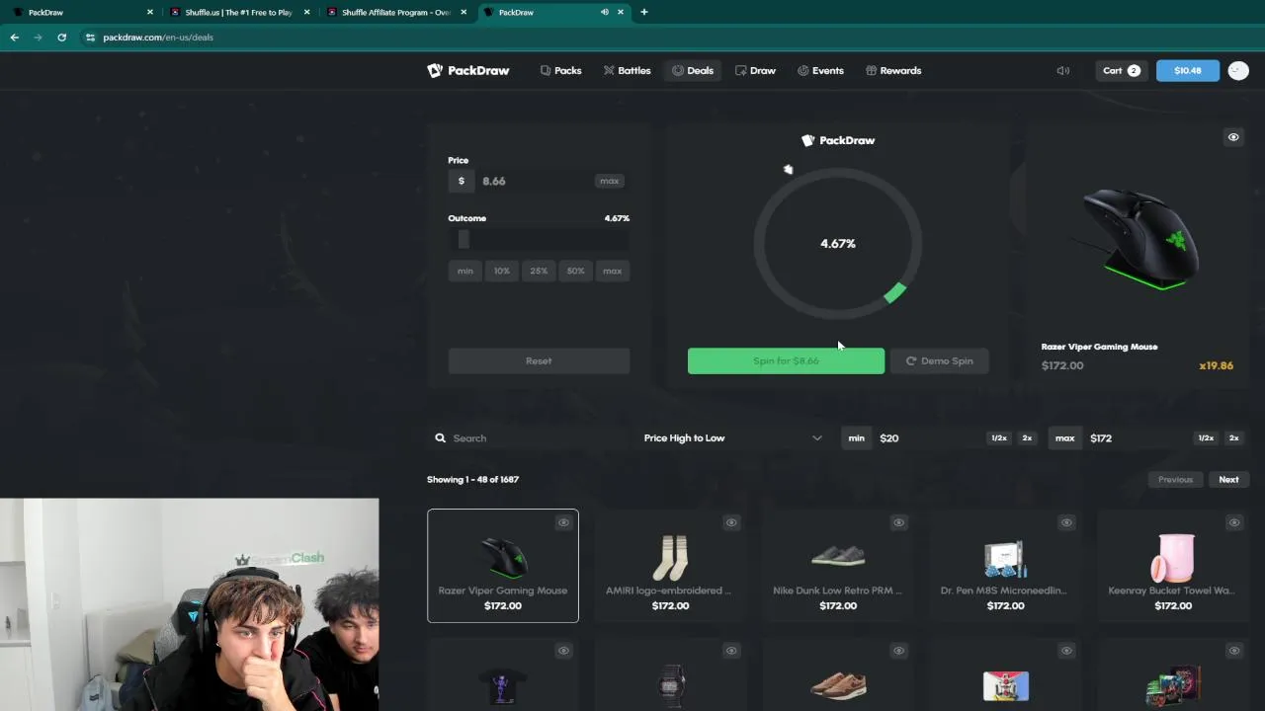Go to the Events page
The image size is (1265, 711).
click(820, 71)
